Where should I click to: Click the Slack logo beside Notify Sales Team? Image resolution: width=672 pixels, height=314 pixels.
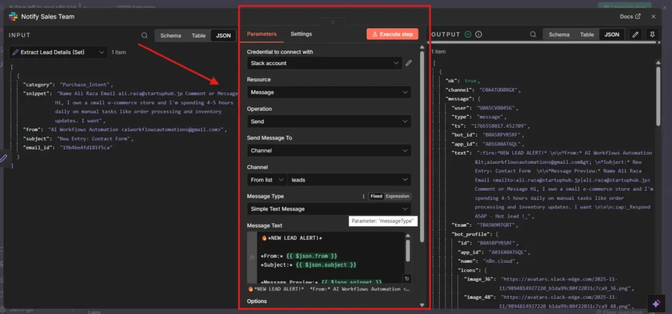13,16
